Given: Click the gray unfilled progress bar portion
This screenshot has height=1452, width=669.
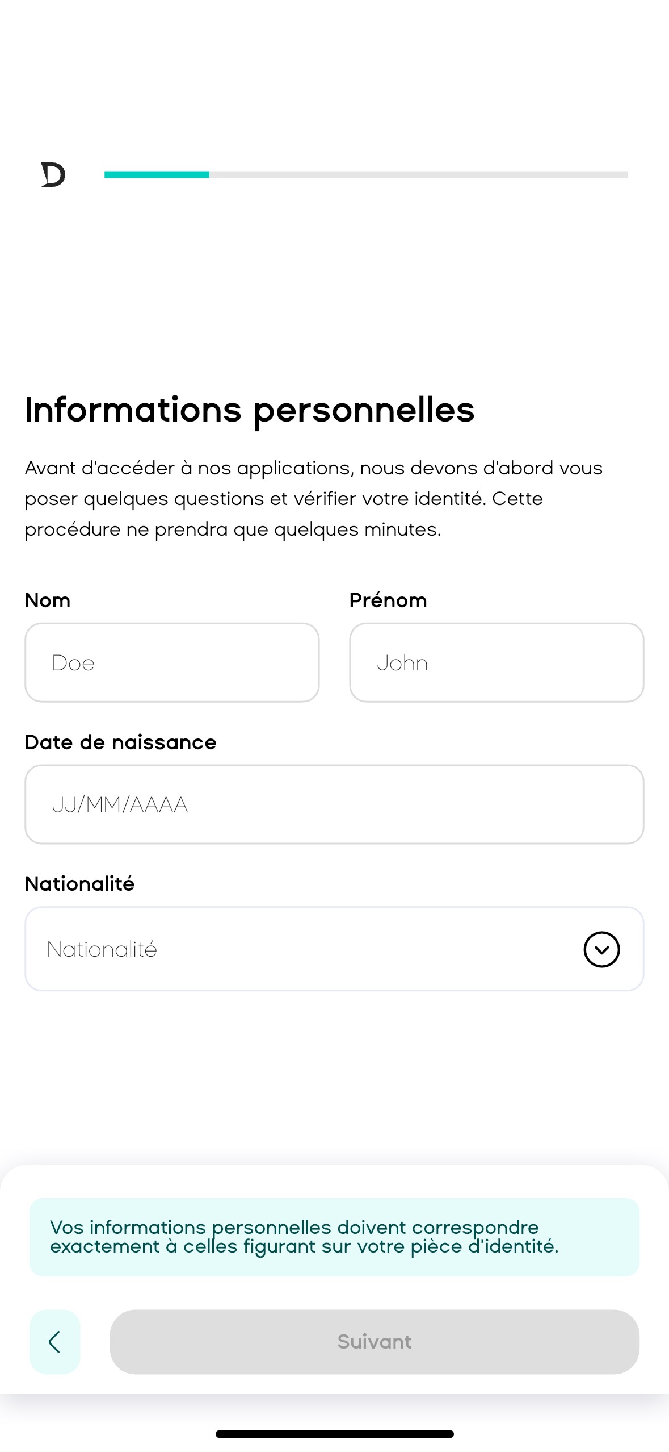Looking at the screenshot, I should click(418, 174).
